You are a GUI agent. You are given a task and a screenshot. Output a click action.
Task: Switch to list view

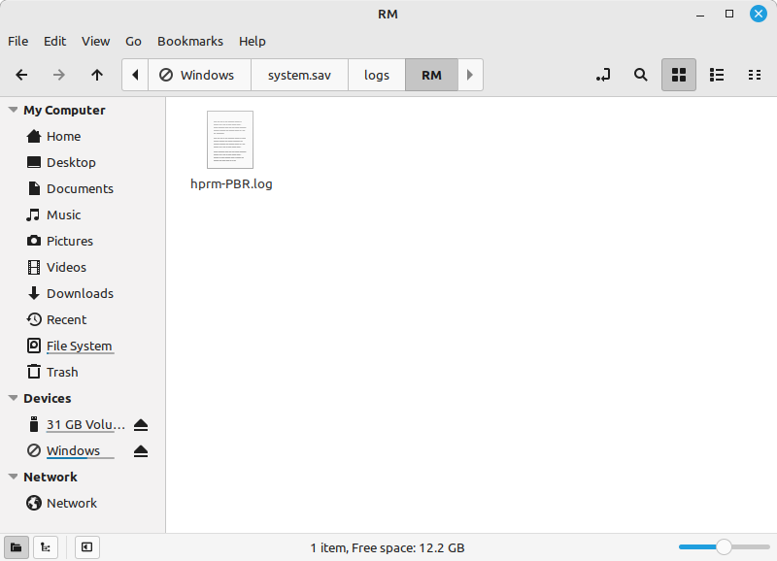[x=717, y=75]
